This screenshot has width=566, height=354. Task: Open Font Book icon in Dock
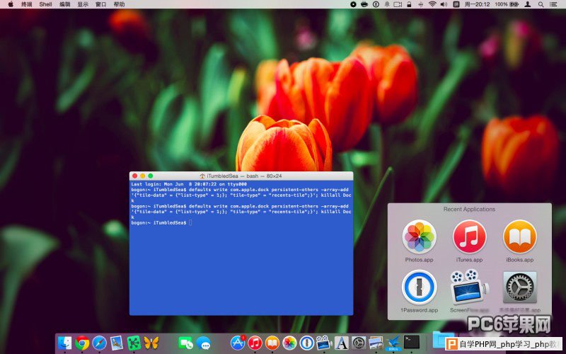click(x=342, y=343)
